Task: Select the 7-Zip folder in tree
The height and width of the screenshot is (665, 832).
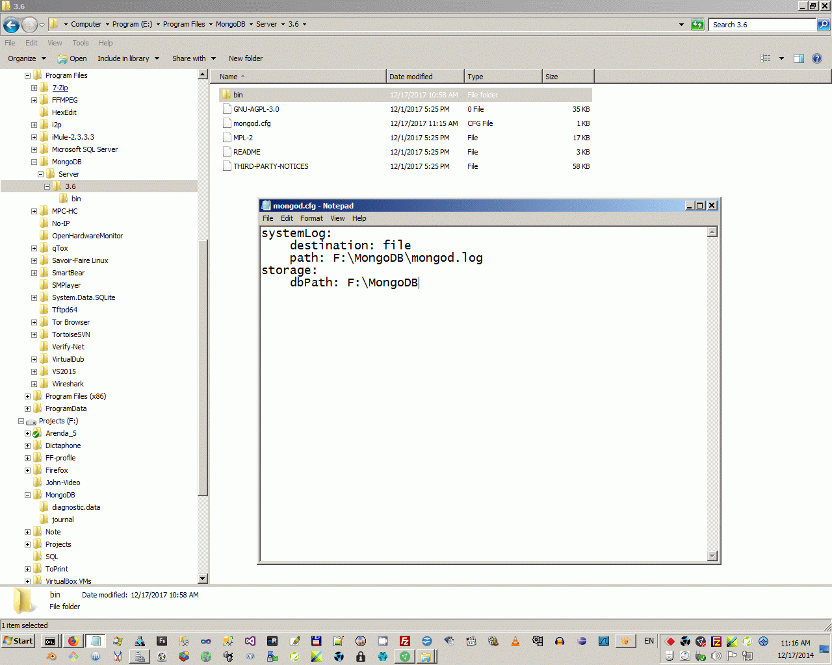Action: [x=60, y=88]
